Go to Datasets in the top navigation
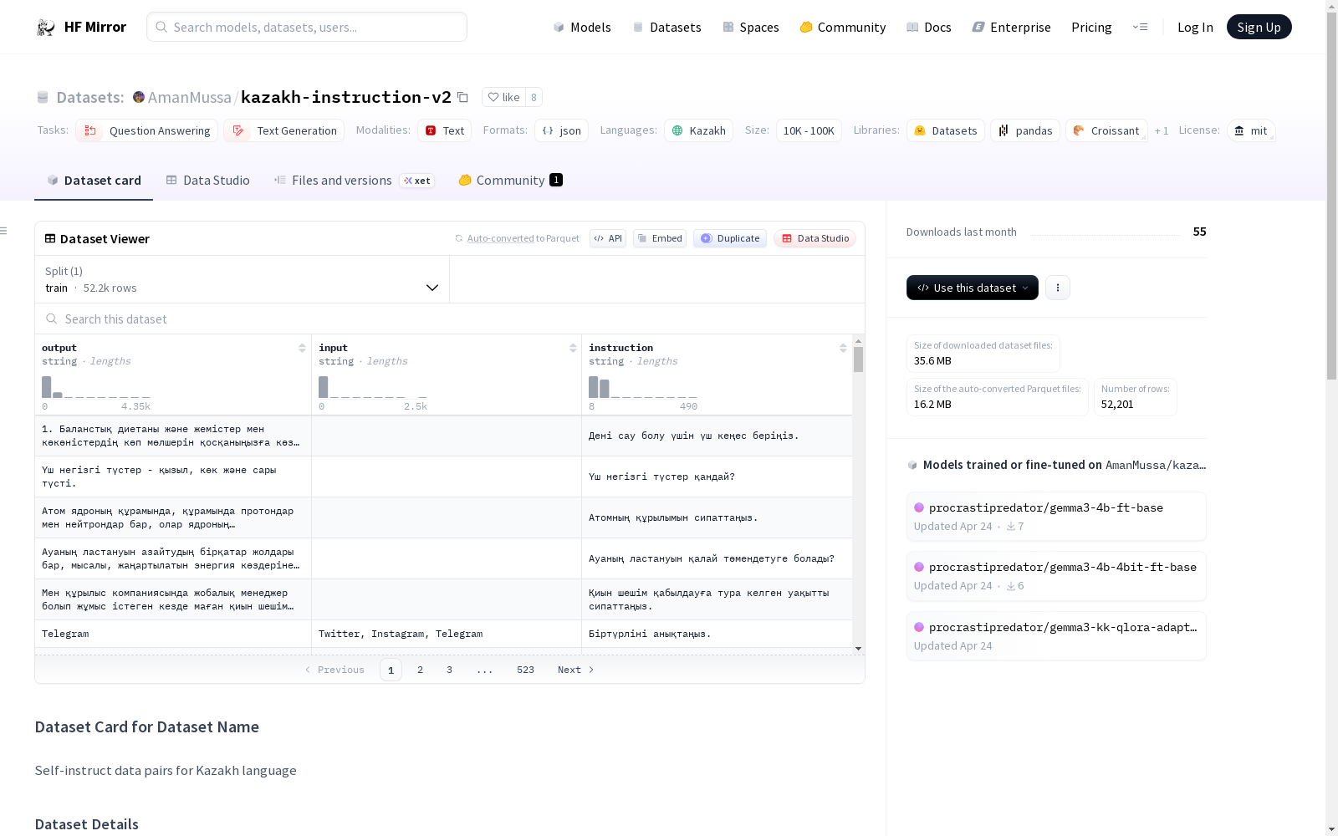Viewport: 1338px width, 836px height. pyautogui.click(x=666, y=27)
